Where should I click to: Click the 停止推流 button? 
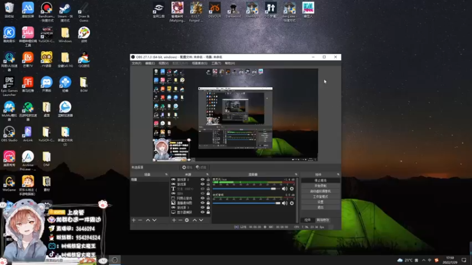coord(320,181)
